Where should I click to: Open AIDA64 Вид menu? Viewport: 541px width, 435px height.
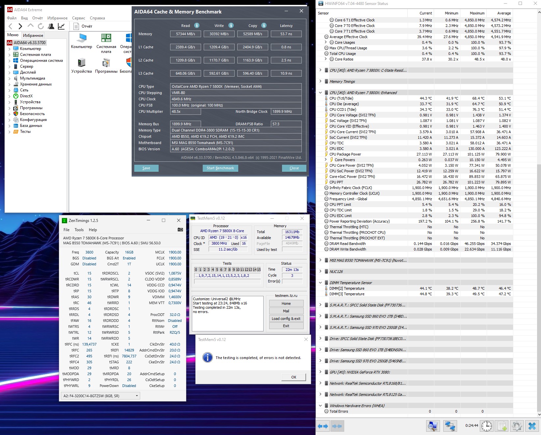pos(24,18)
